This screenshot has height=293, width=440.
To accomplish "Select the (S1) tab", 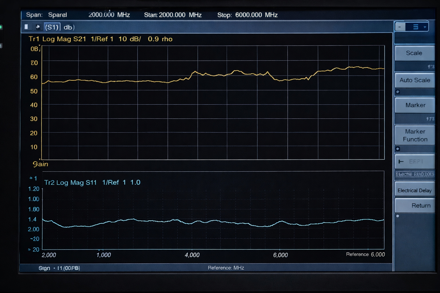I will (x=52, y=27).
